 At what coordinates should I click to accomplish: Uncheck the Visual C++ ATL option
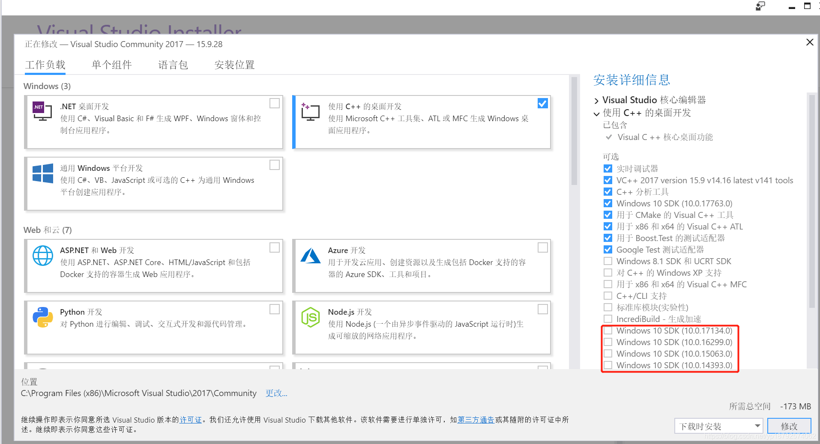(608, 226)
